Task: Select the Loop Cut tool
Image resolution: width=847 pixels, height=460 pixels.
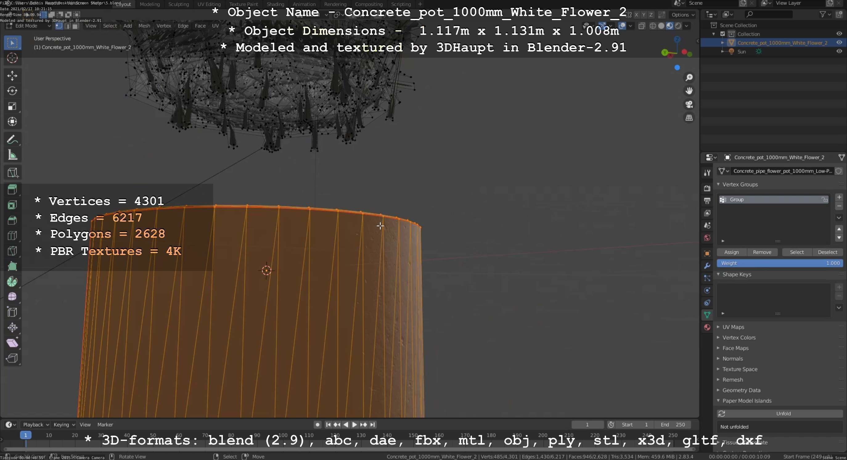Action: (13, 236)
